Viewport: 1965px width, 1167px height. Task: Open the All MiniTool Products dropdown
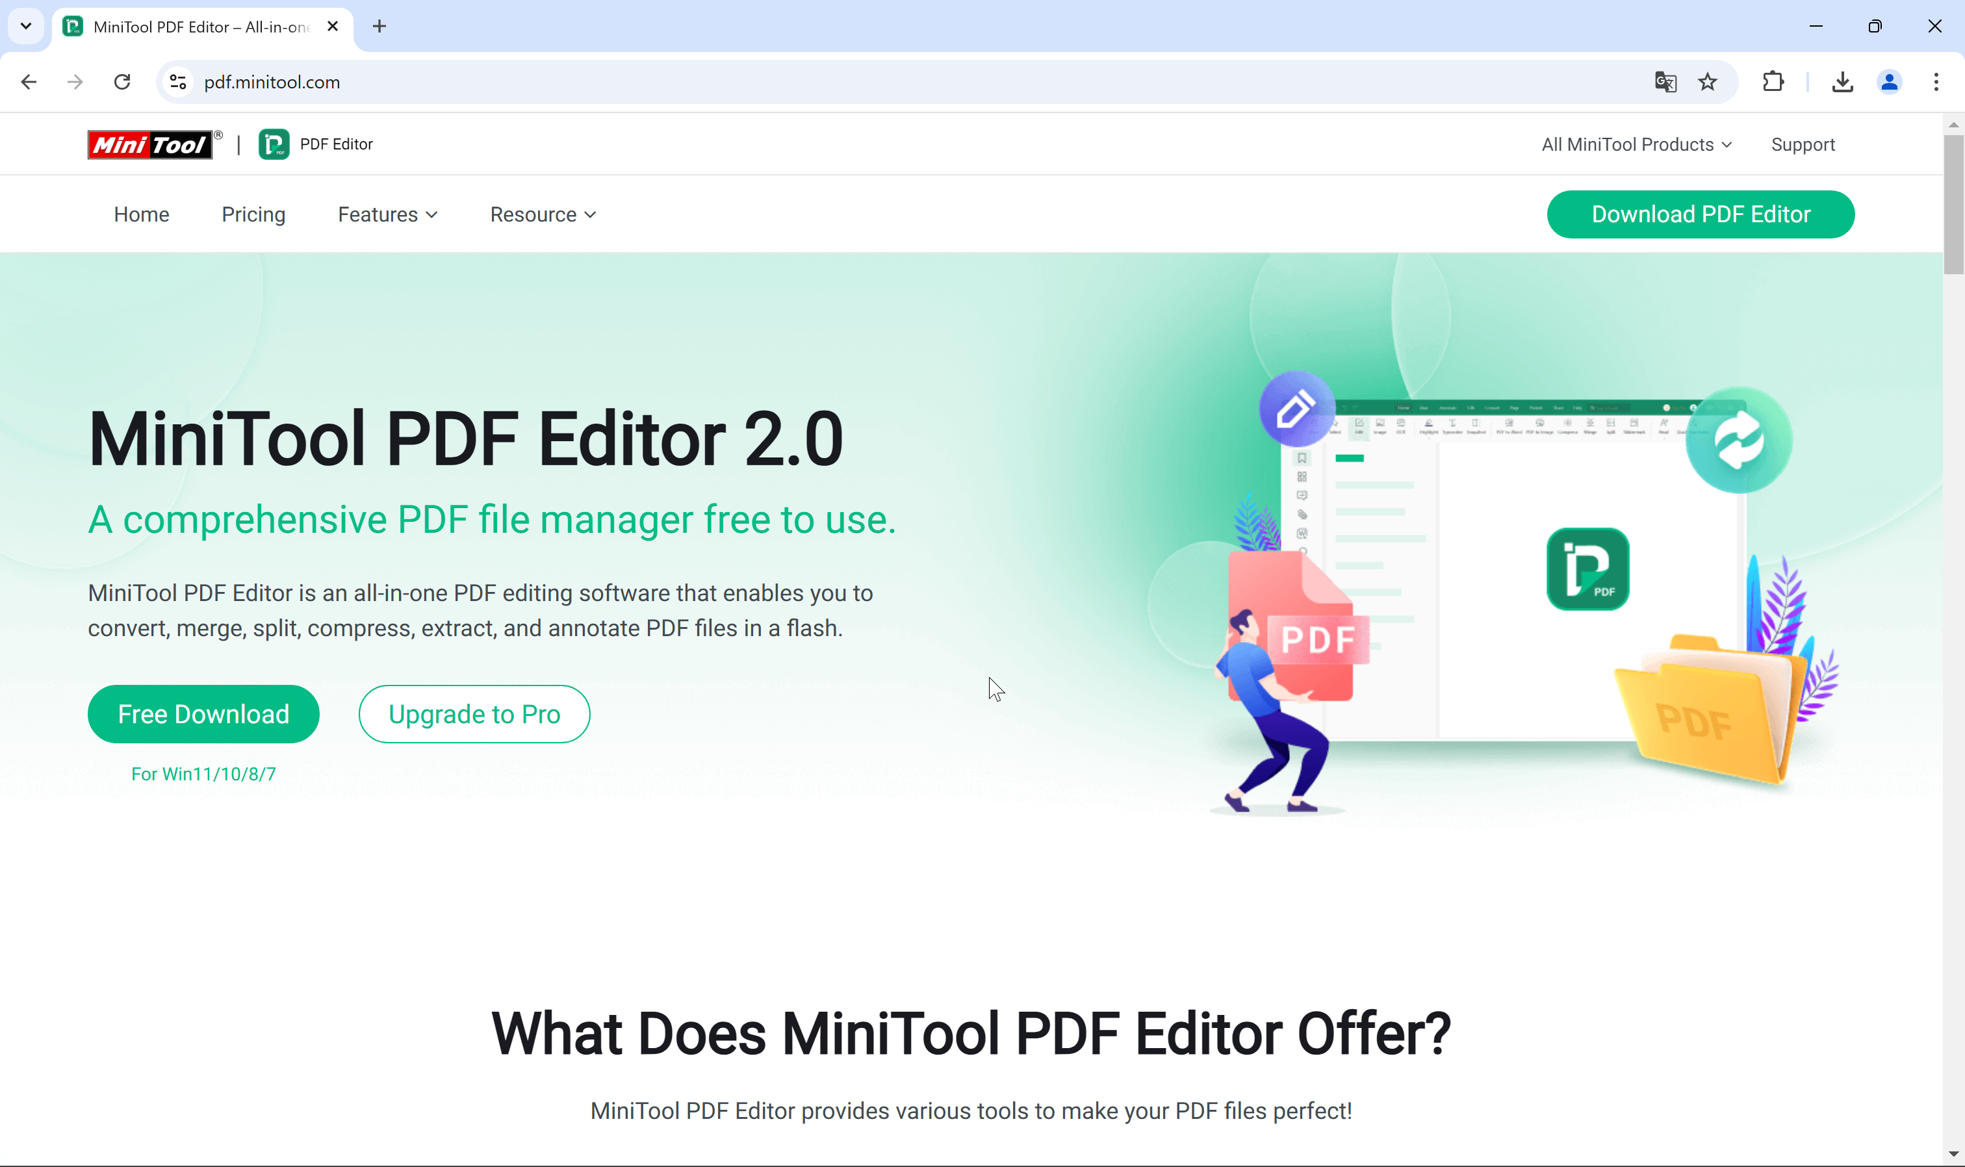click(1635, 144)
